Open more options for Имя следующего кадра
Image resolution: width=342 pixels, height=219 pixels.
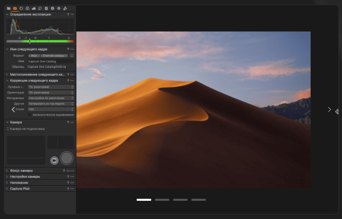coord(72,49)
